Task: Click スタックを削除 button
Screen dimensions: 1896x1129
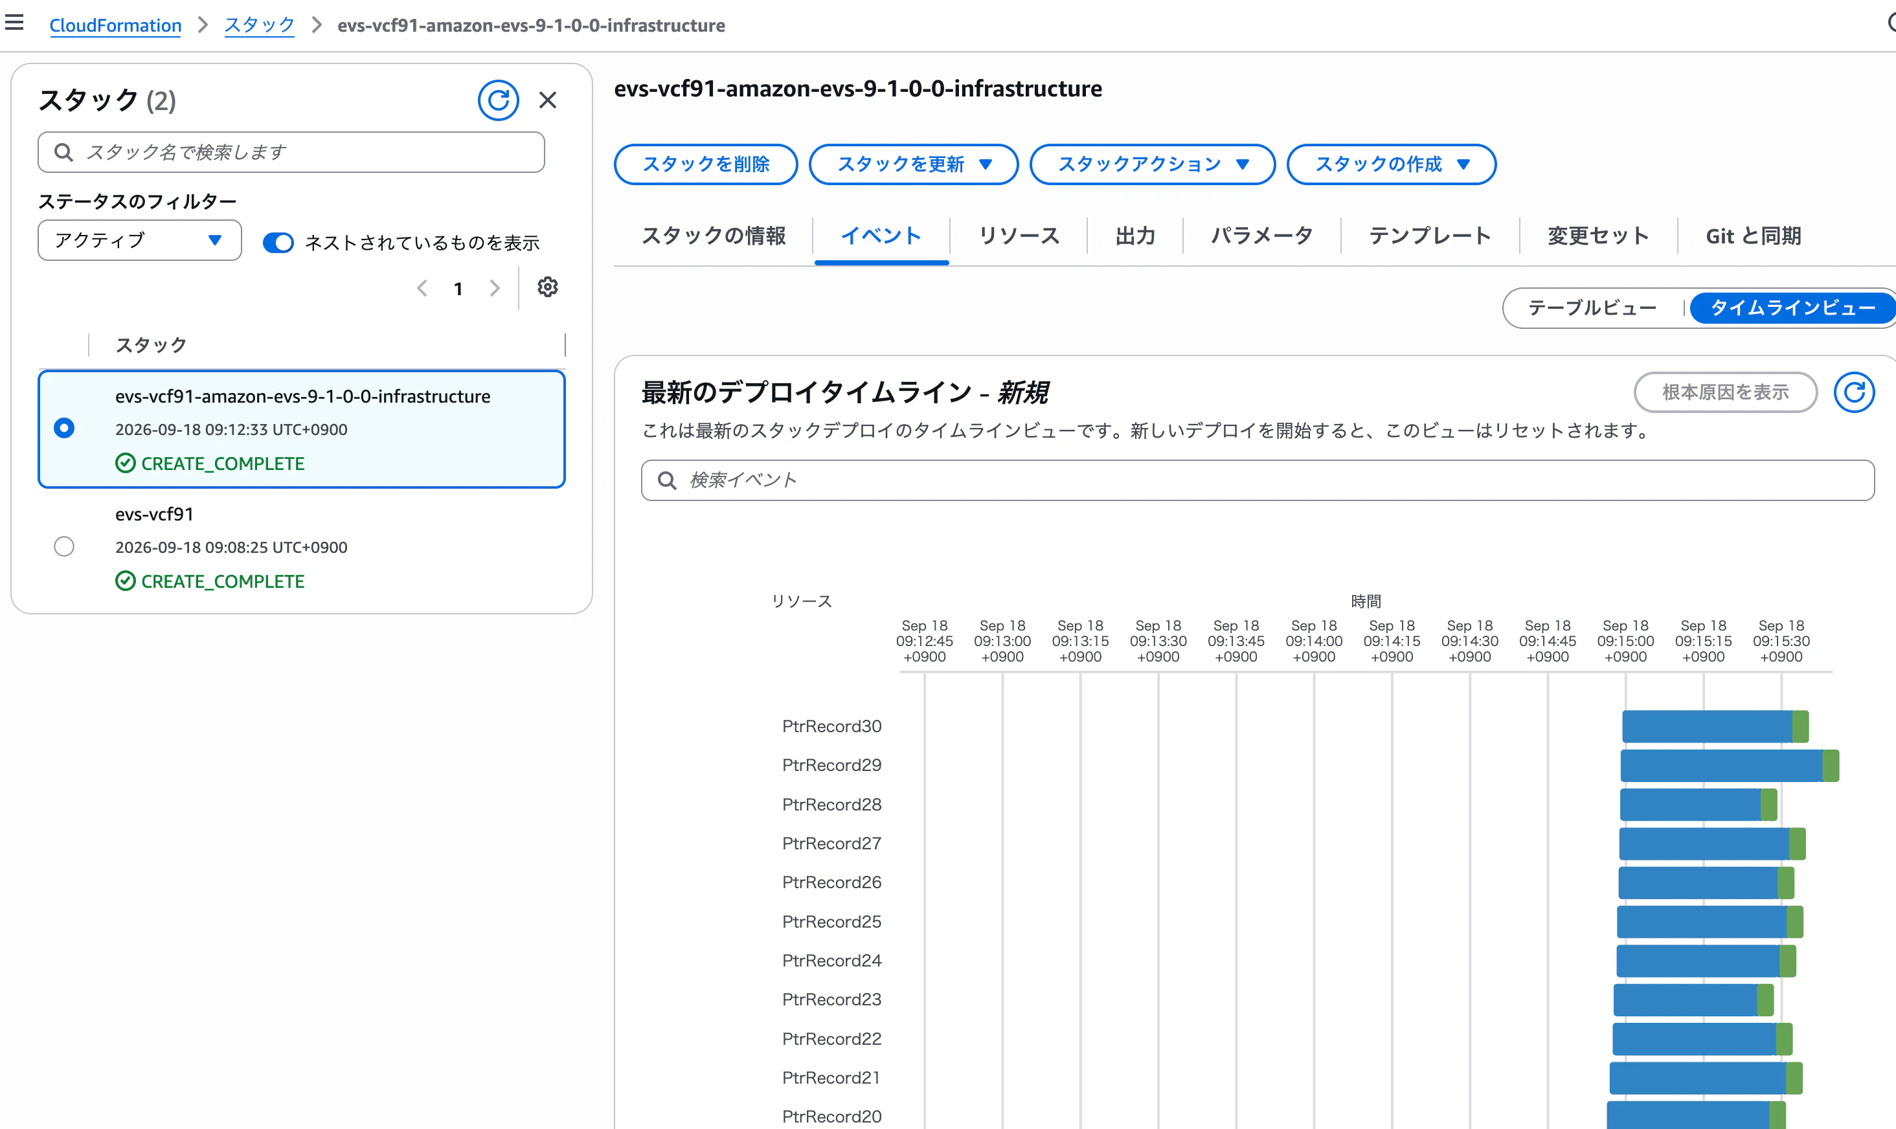Action: tap(705, 164)
